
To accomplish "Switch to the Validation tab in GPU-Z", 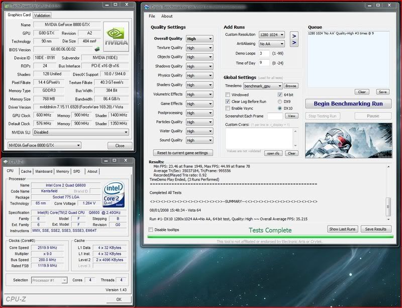I will click(42, 16).
